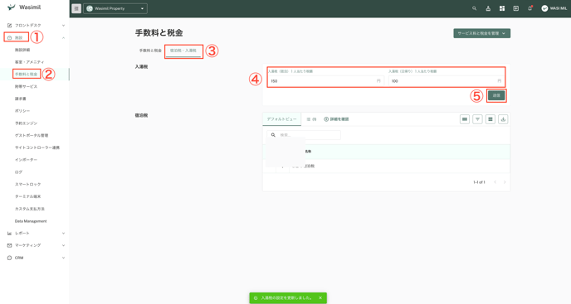
Task: Select the デフォルトビュー table tab
Action: click(282, 119)
